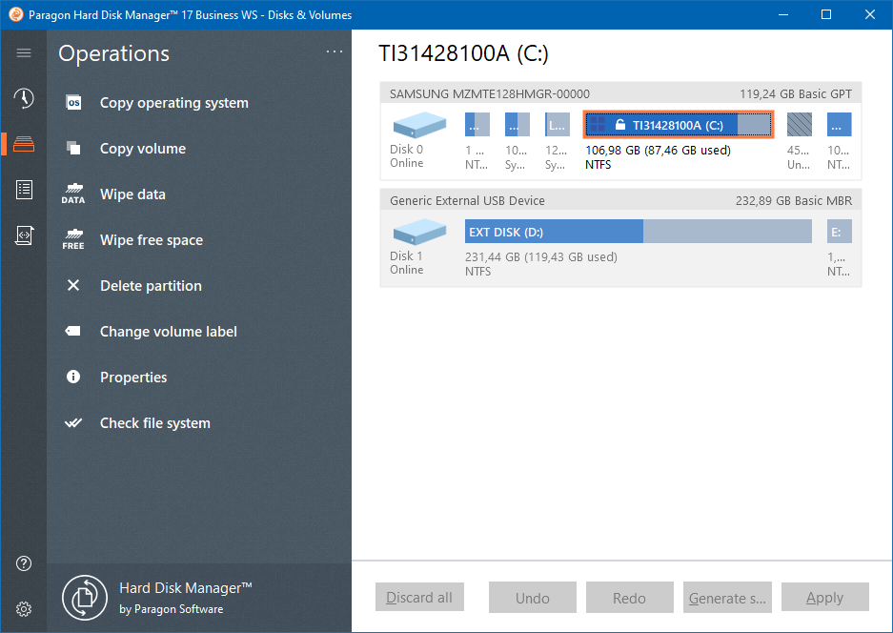Image resolution: width=893 pixels, height=633 pixels.
Task: Select the Disk 1 drive icon
Action: coord(419,232)
